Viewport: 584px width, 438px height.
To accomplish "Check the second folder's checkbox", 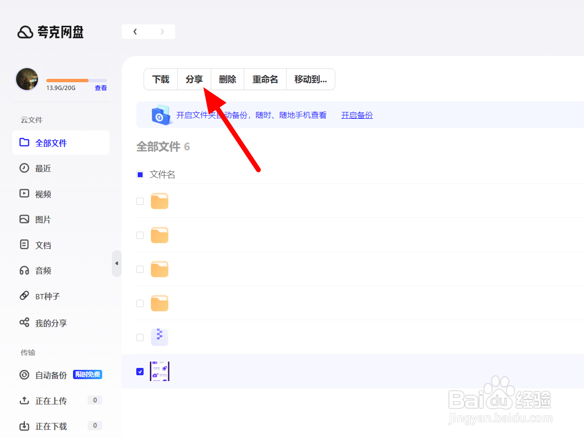I will pos(140,235).
